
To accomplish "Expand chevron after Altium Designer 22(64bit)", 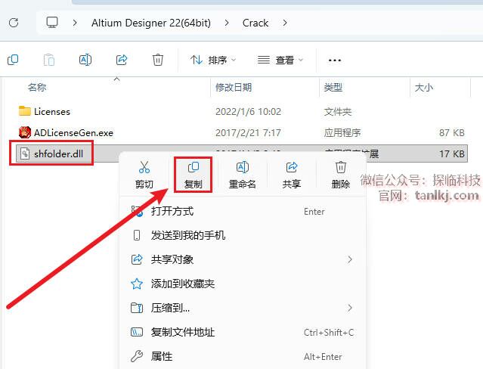I will (227, 23).
